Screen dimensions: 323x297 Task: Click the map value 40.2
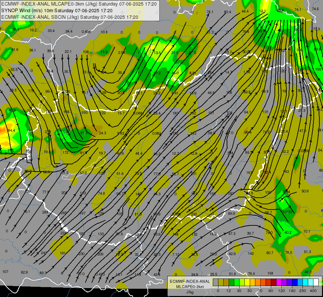288,232
